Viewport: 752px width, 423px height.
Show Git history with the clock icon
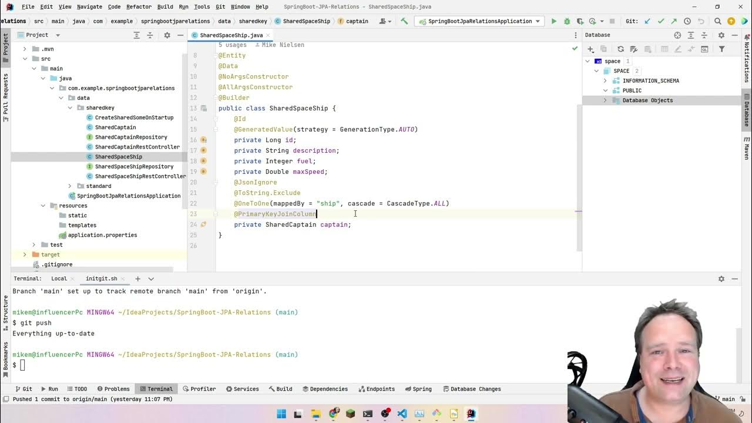[x=687, y=21]
